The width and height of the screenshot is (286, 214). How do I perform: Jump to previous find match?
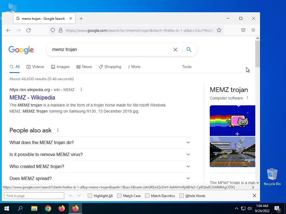[x=71, y=196]
